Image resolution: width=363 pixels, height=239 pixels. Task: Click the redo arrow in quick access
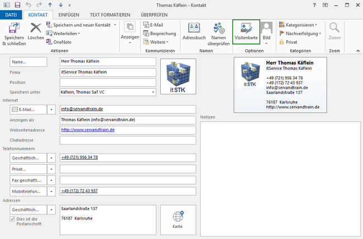click(39, 4)
